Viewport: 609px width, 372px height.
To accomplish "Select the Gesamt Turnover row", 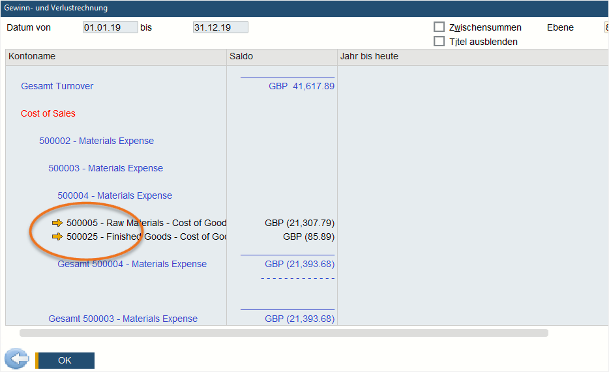I will click(57, 86).
